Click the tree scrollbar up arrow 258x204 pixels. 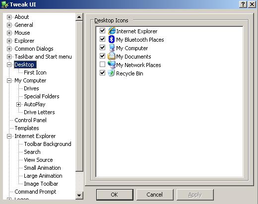[79, 17]
